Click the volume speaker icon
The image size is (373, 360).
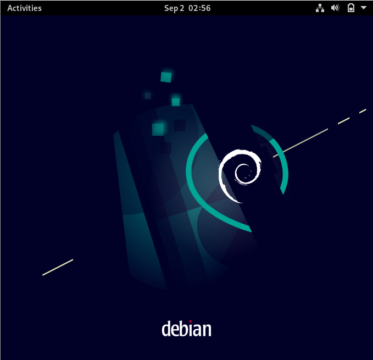tap(335, 8)
